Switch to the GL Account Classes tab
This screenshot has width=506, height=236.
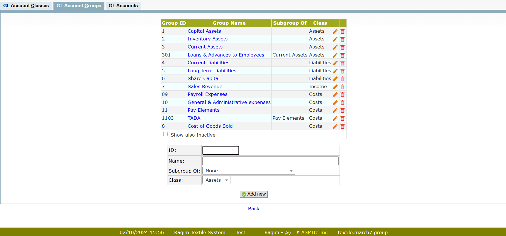26,6
